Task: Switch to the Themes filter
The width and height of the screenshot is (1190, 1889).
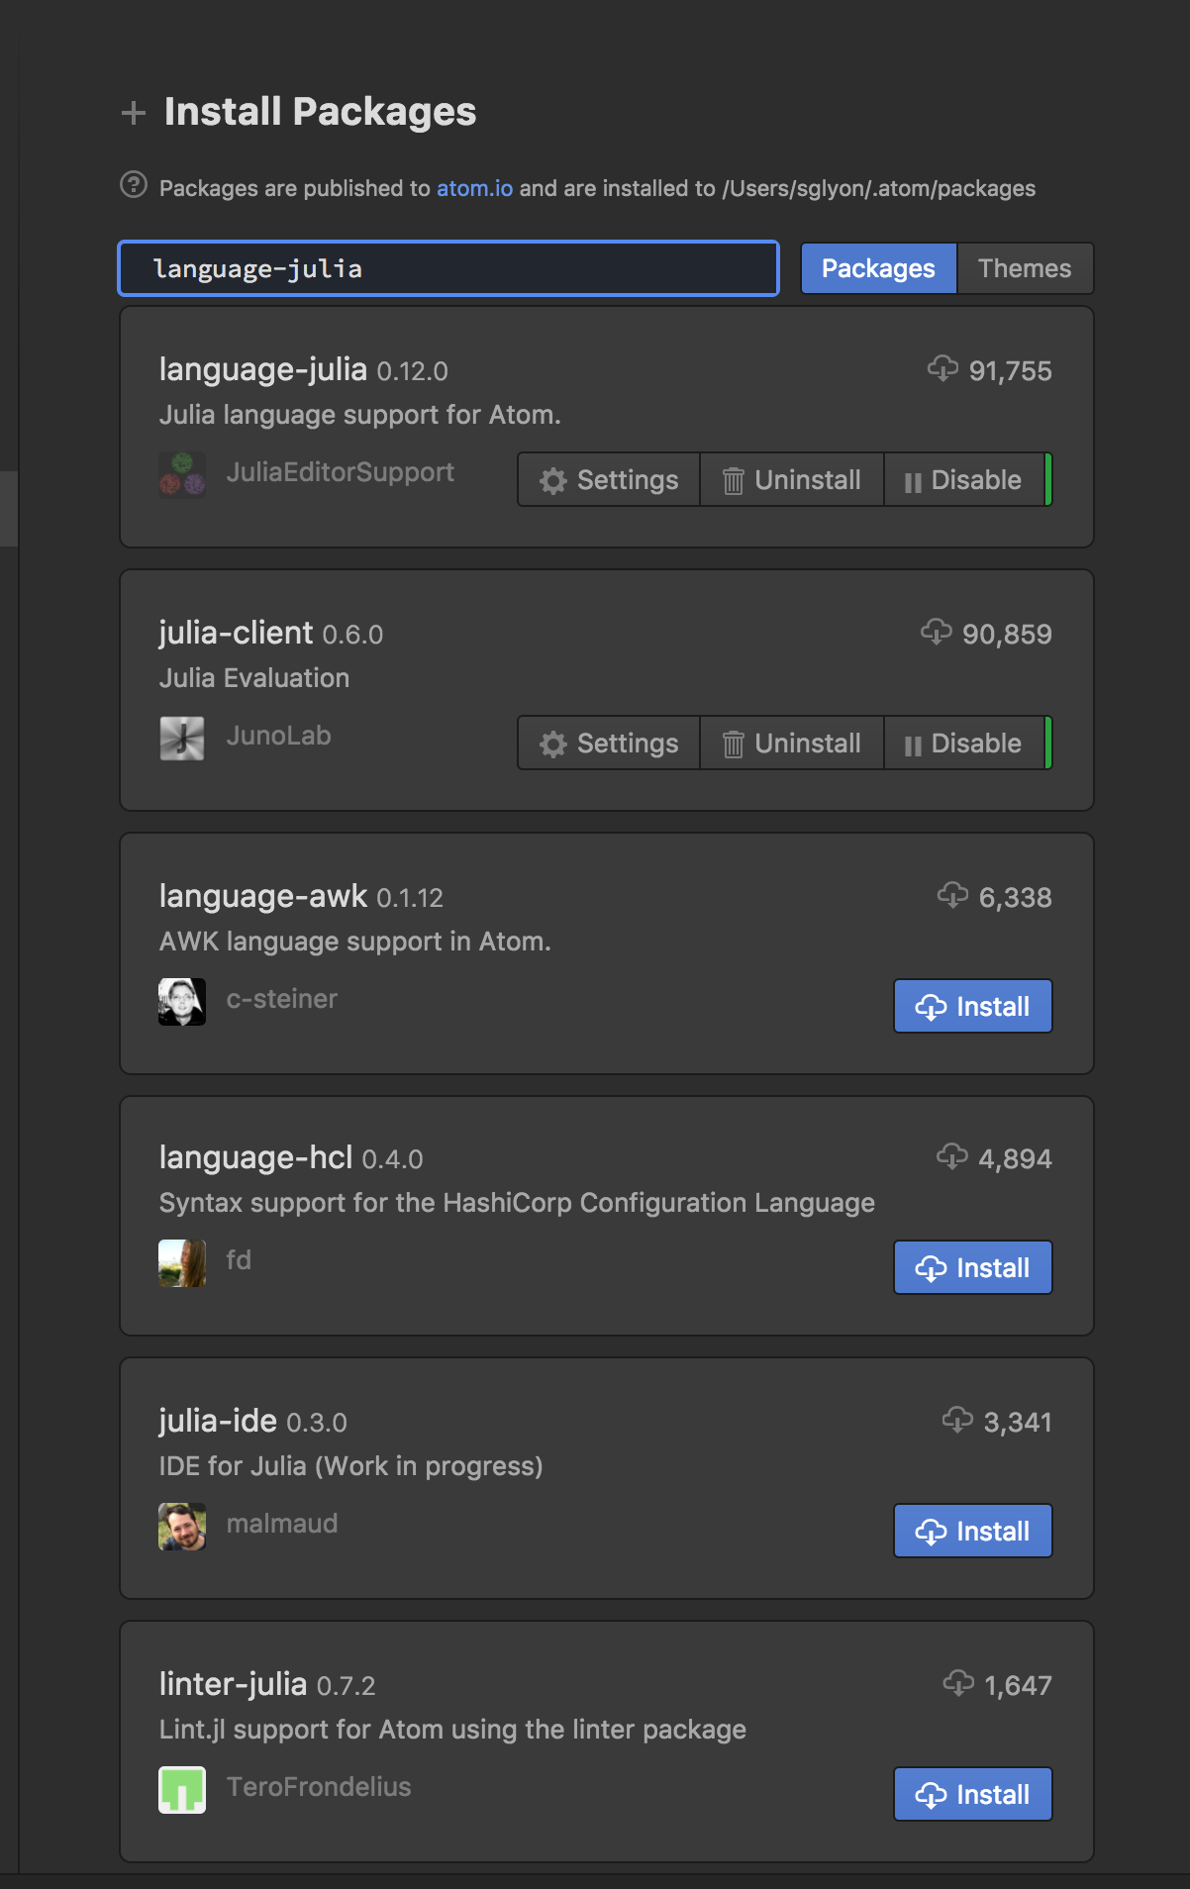Action: [1025, 267]
